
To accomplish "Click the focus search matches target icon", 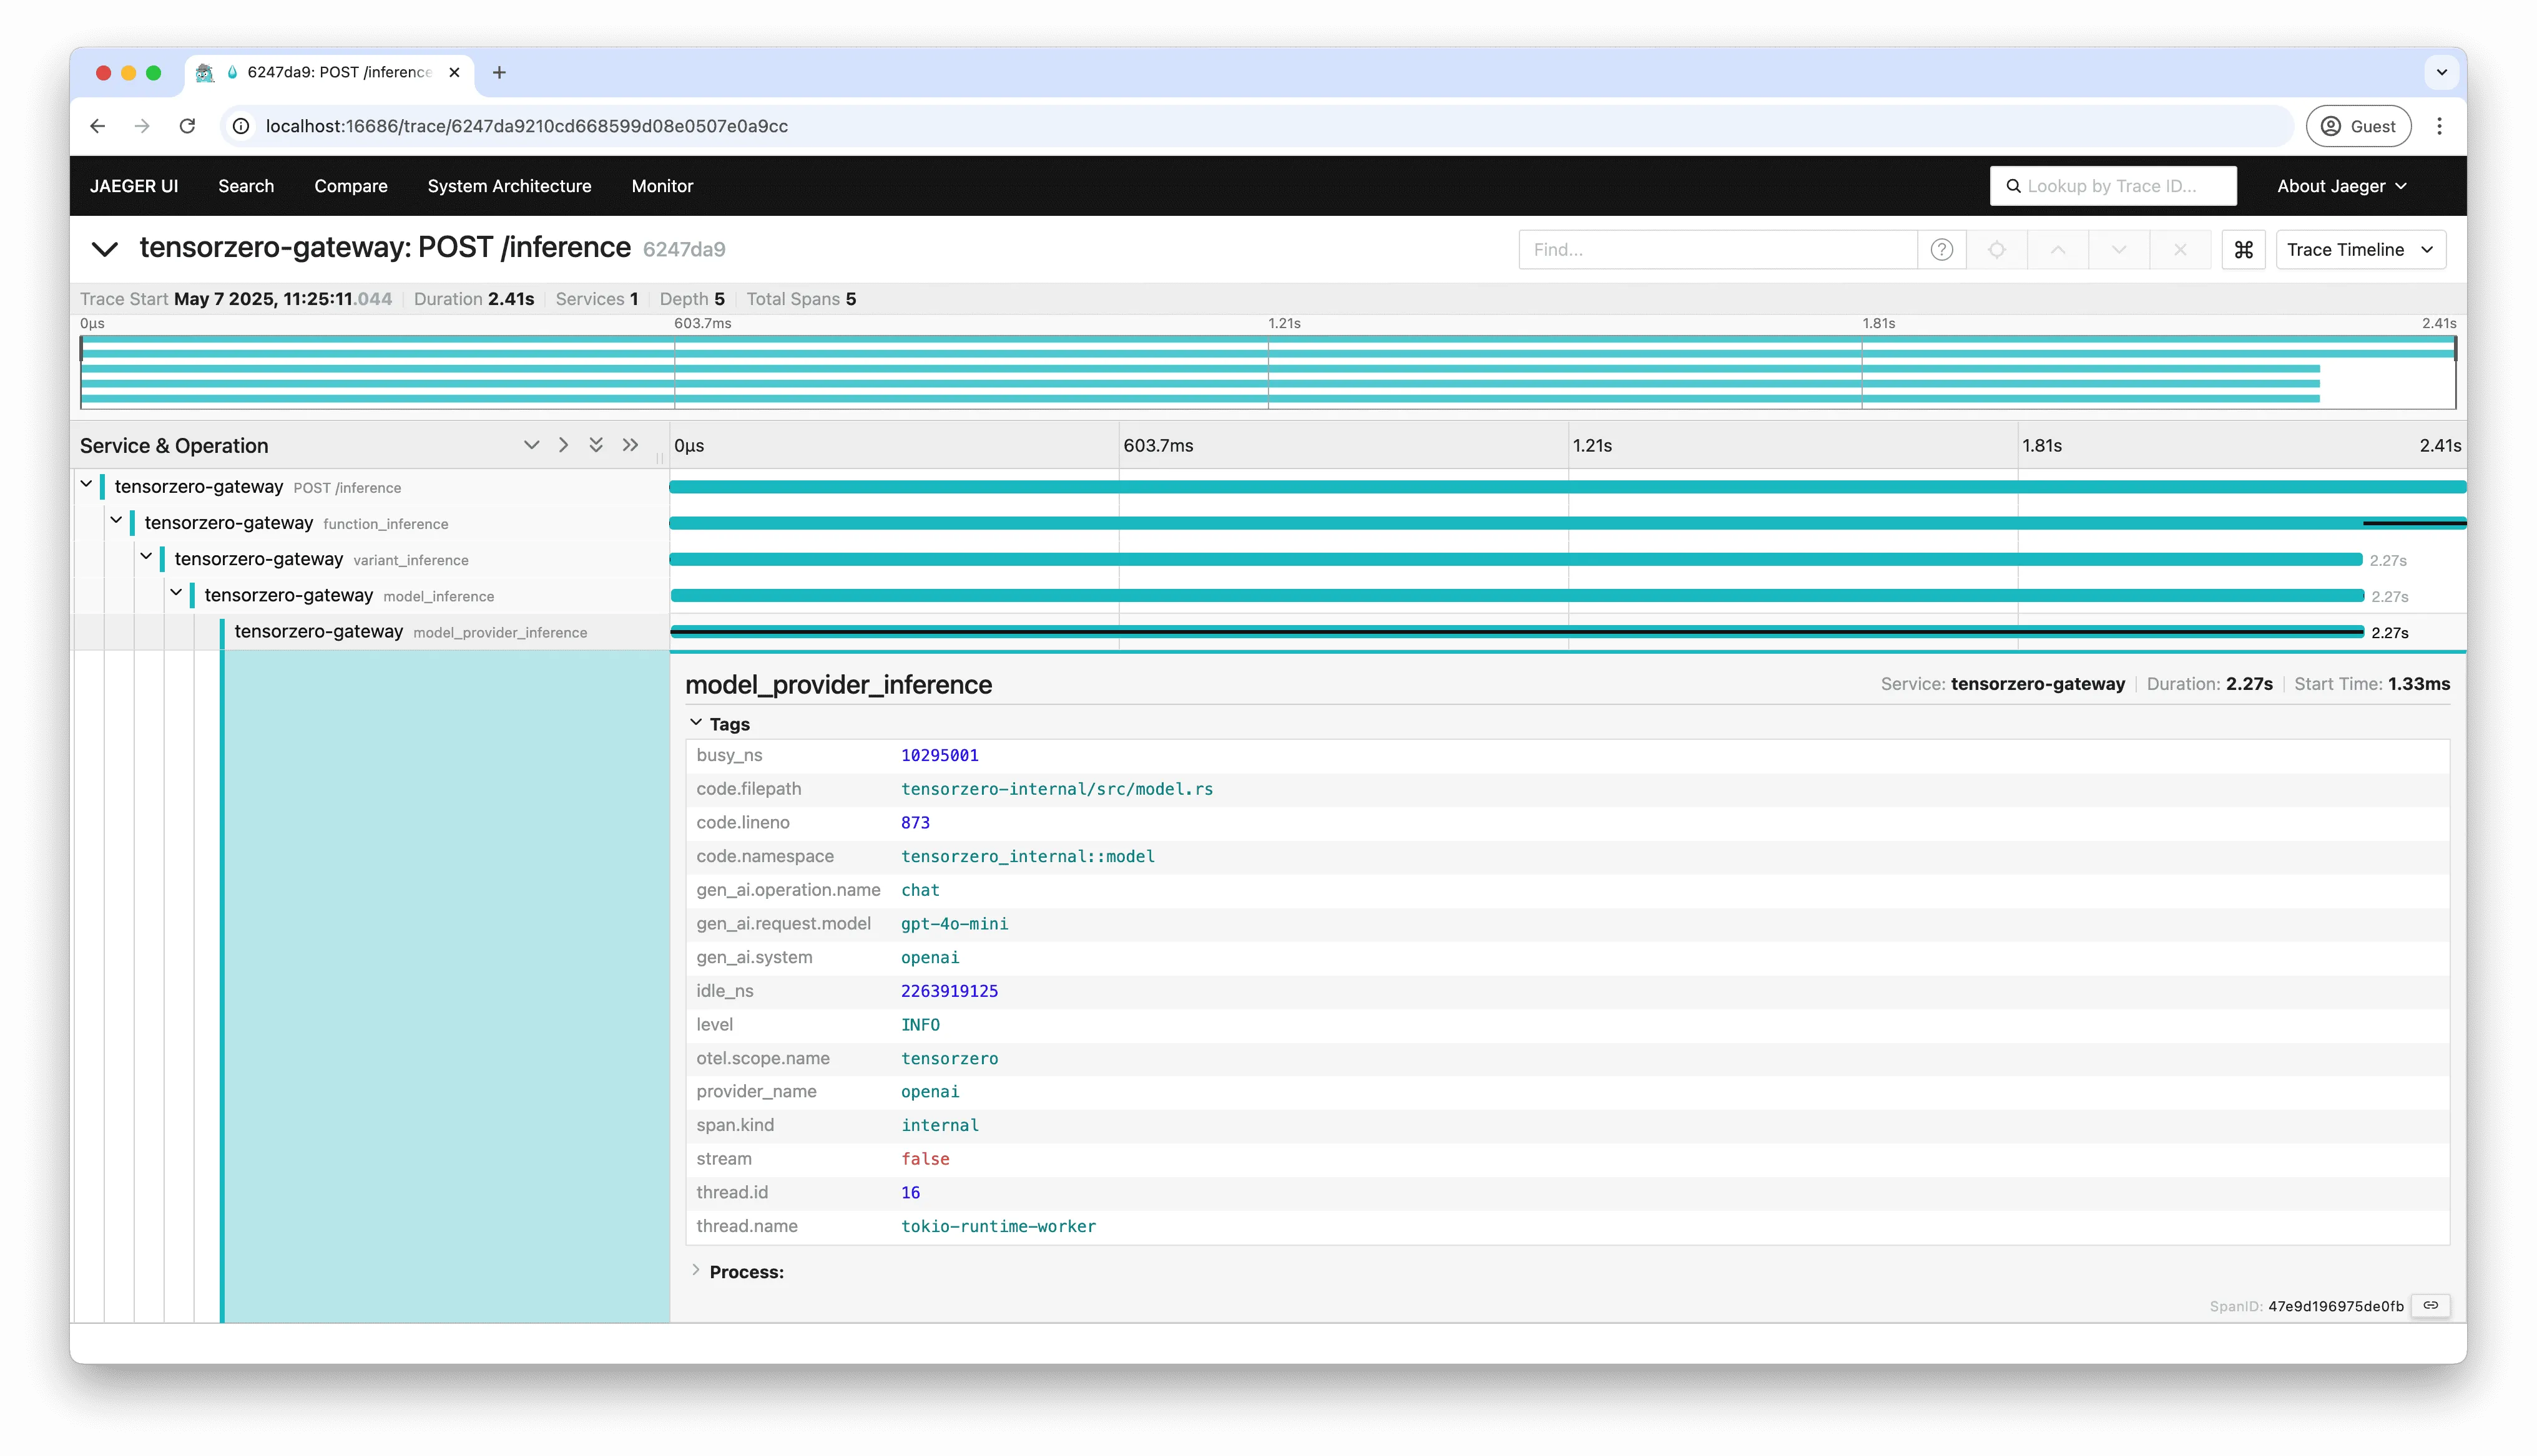I will [1996, 250].
